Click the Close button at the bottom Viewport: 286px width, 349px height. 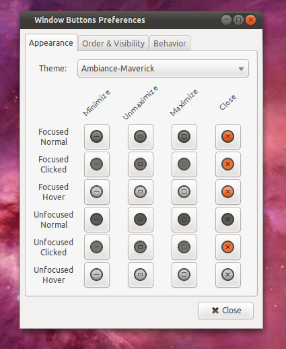coord(225,311)
